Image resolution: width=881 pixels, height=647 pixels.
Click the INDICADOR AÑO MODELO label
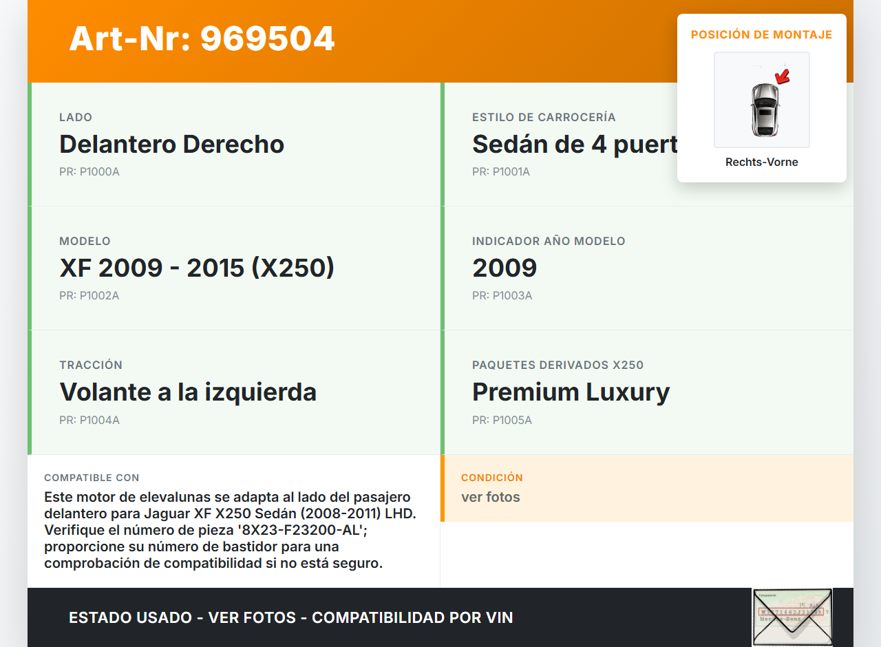coord(549,241)
